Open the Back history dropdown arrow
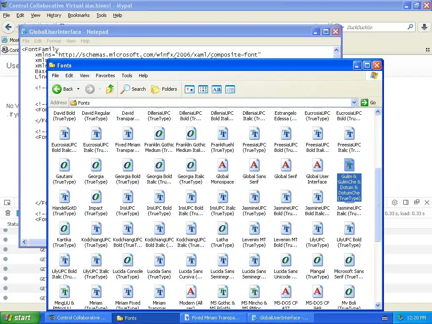 coord(78,89)
